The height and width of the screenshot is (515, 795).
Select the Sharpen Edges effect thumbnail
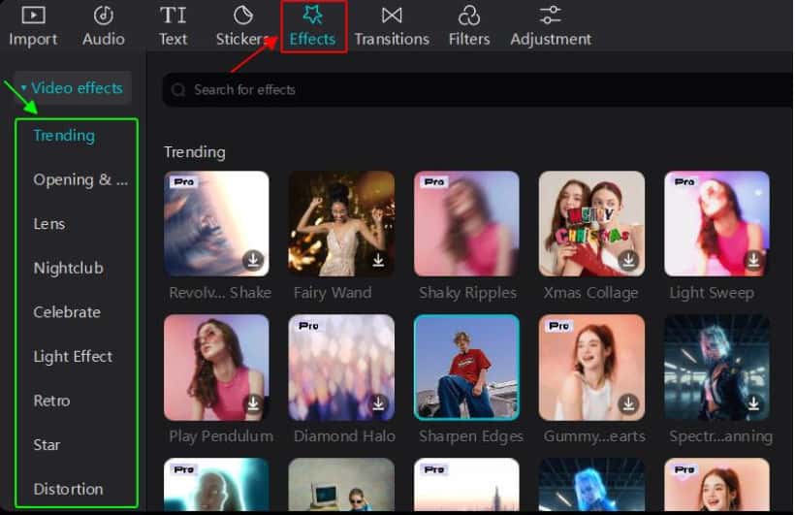[466, 368]
